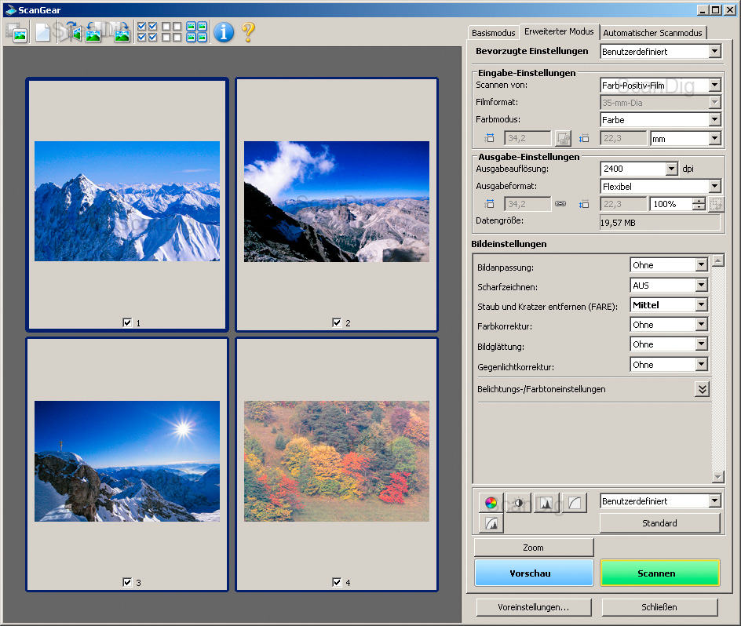Viewport: 741px width, 626px height.
Task: Click the select all frames icon
Action: coord(147,31)
